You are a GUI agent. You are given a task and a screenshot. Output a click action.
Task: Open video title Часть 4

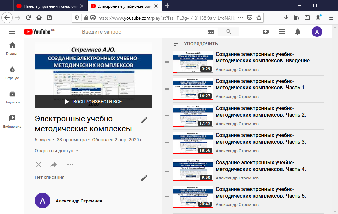261,166
